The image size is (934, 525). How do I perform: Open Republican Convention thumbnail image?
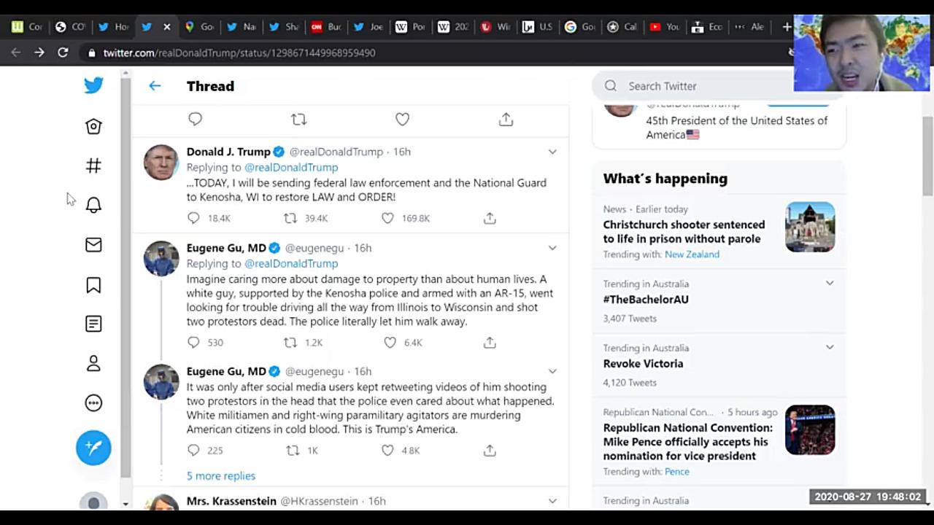coord(810,429)
